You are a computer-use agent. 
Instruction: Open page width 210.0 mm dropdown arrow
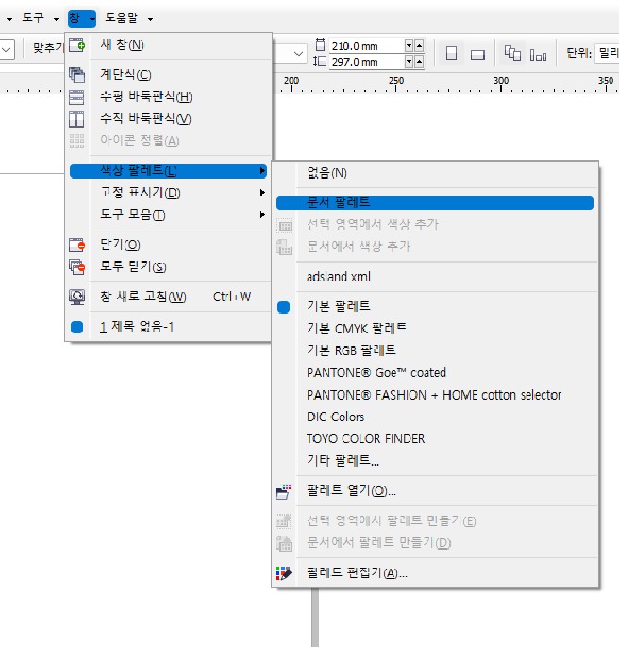[x=409, y=45]
